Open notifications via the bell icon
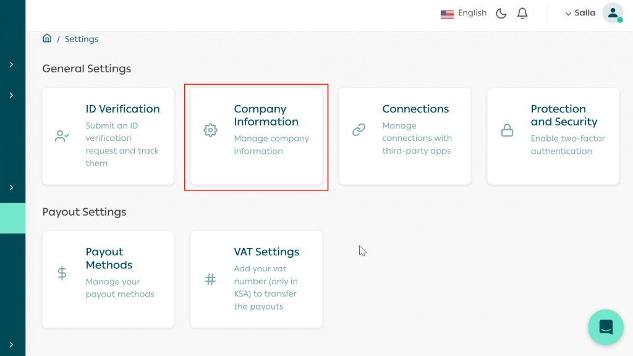Screen dimensions: 633x356 (x=522, y=14)
